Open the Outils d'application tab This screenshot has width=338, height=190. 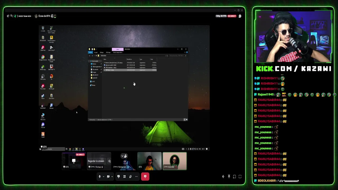coord(118,52)
